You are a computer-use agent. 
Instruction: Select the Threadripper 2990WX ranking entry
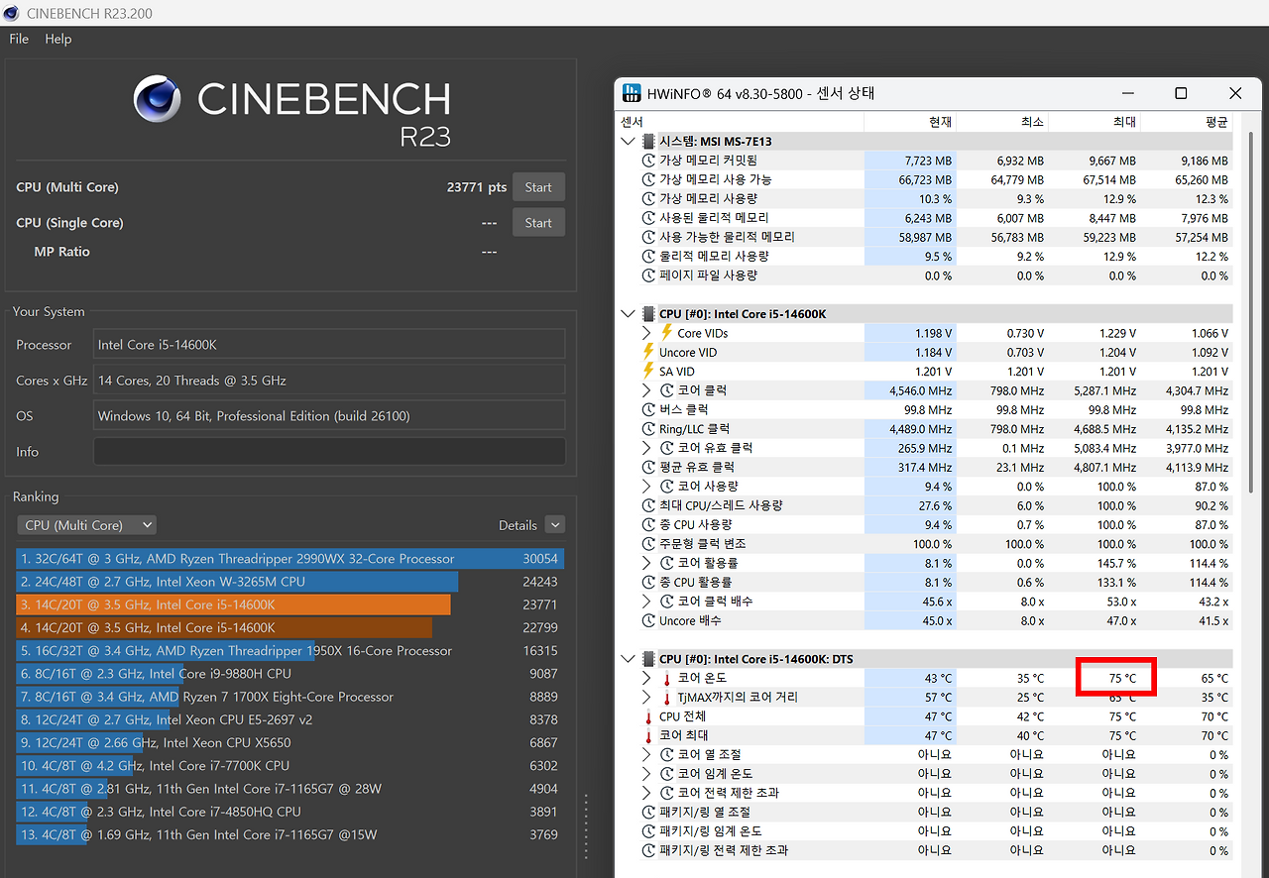pyautogui.click(x=290, y=559)
